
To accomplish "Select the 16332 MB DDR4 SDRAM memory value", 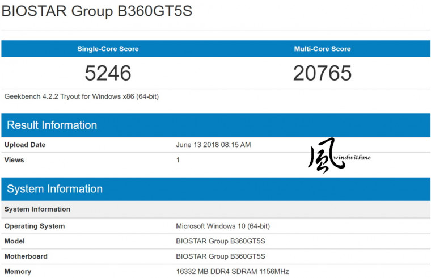I will pos(233,272).
